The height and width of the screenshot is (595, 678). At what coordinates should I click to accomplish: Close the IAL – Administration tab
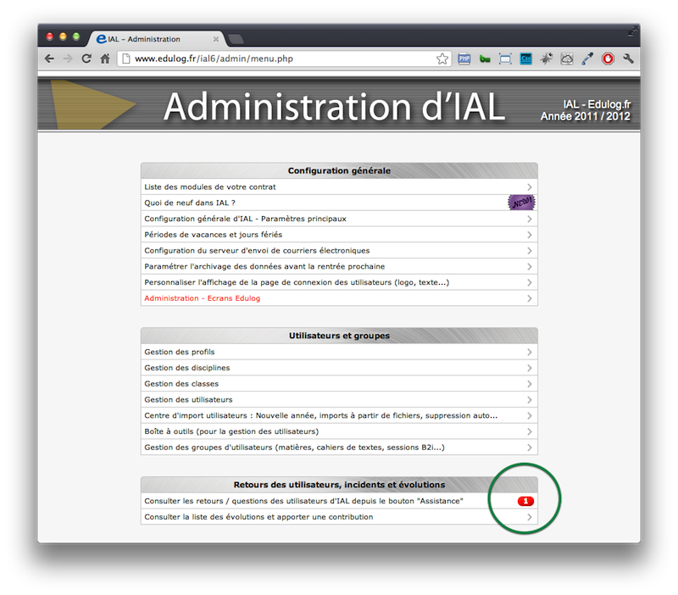pos(217,39)
